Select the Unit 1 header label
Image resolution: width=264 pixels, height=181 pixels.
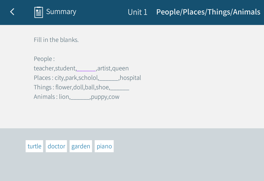click(x=137, y=12)
